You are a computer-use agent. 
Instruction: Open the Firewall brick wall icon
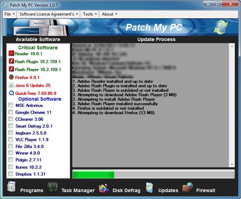[x=187, y=188]
